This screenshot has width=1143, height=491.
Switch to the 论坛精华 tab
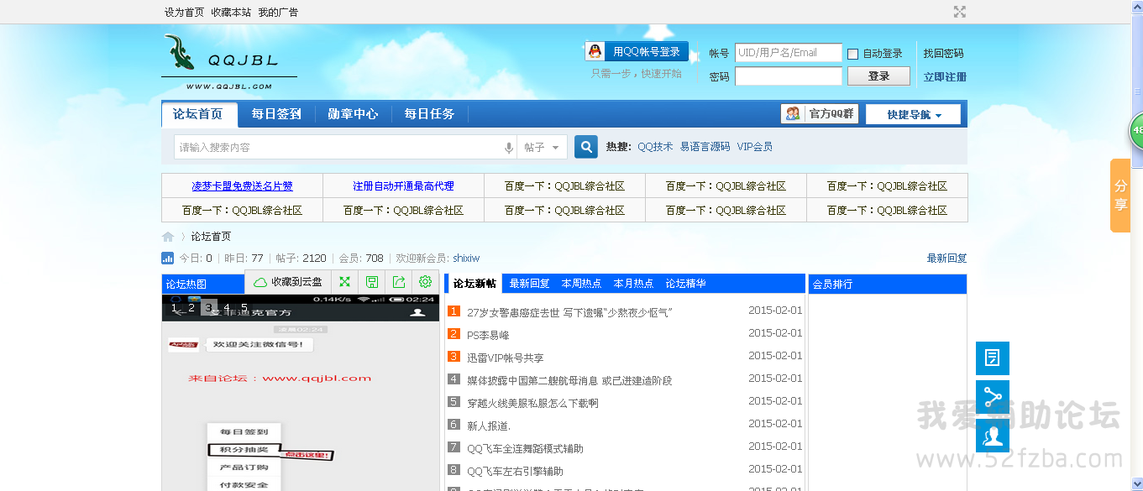(x=686, y=284)
